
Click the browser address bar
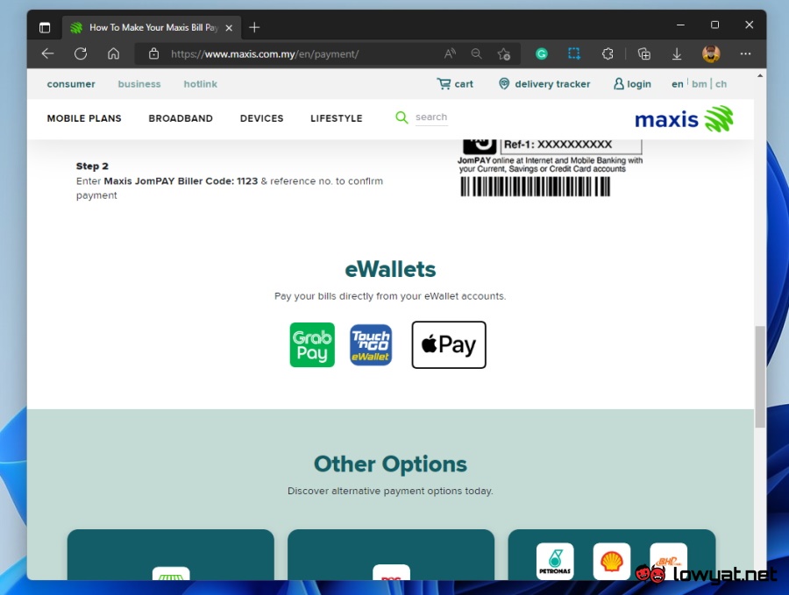298,53
